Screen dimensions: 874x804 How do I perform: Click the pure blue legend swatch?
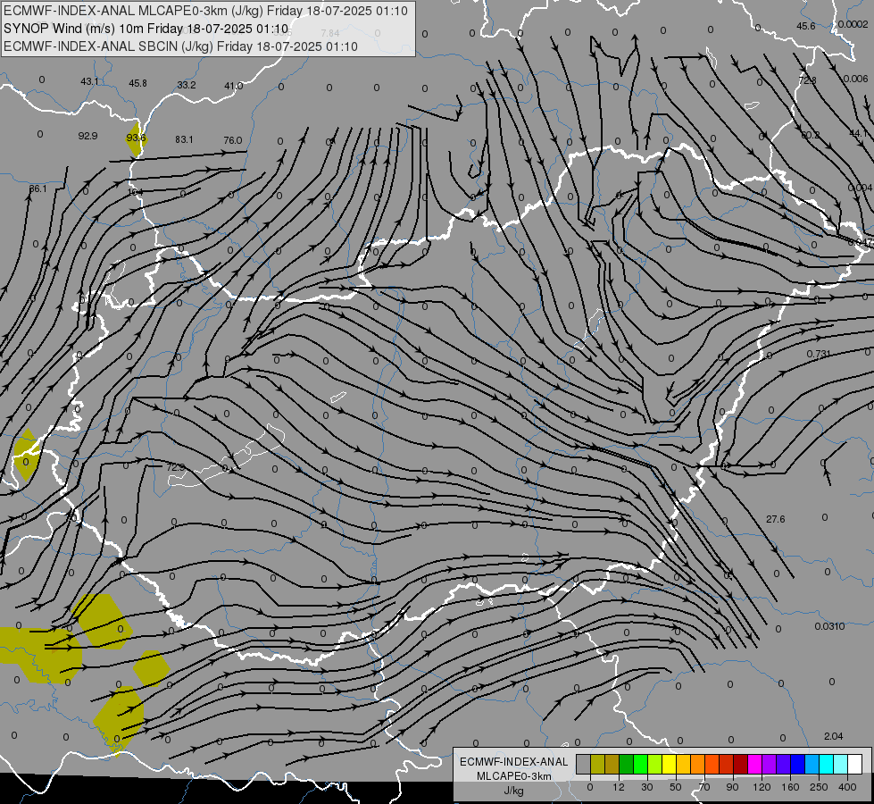coord(797,764)
